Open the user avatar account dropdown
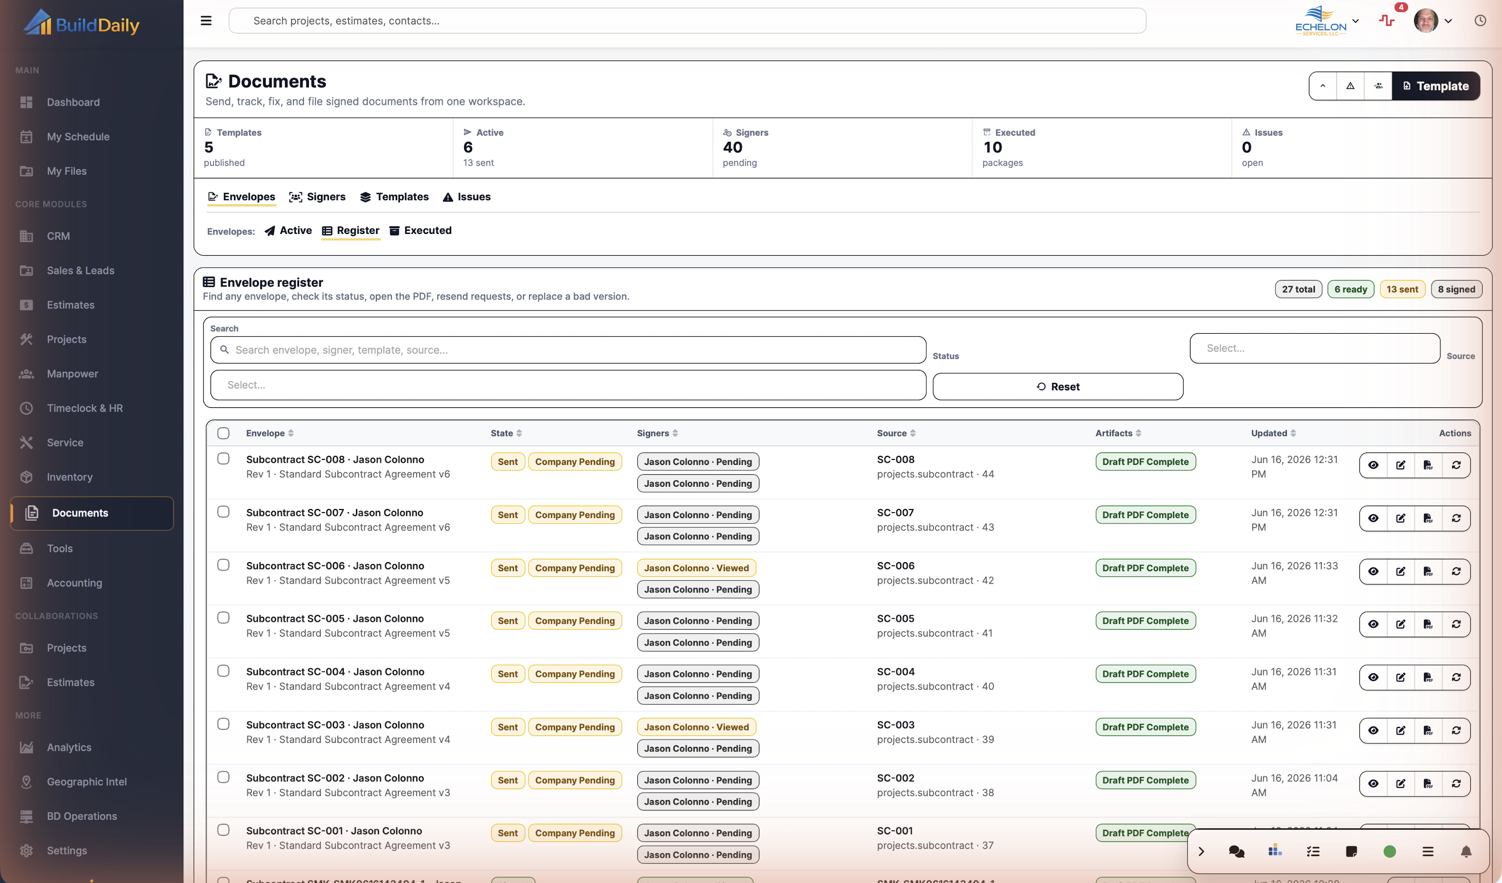 point(1432,21)
